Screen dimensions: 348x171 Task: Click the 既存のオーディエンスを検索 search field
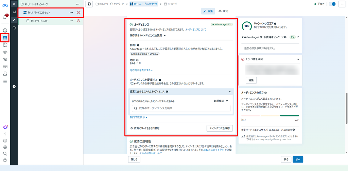click(x=181, y=108)
